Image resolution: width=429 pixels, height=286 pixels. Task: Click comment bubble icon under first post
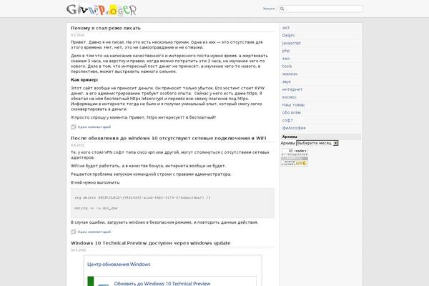74,127
